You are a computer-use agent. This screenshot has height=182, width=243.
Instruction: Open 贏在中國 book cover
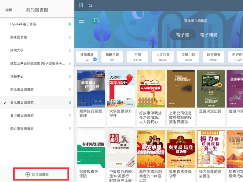pyautogui.click(x=151, y=149)
